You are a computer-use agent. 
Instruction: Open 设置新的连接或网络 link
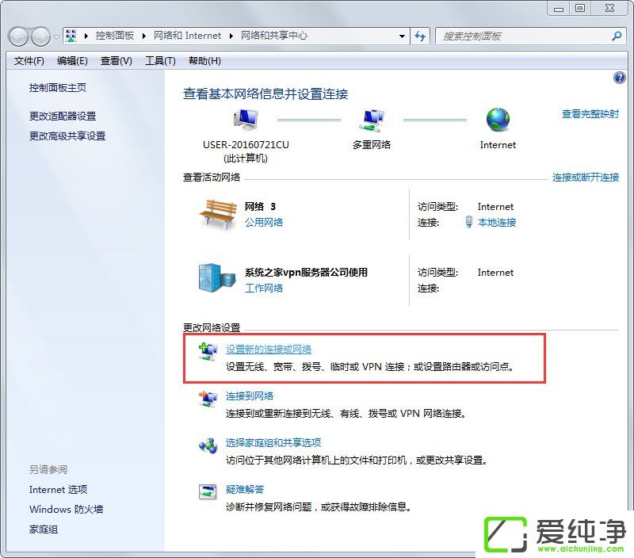pos(269,350)
